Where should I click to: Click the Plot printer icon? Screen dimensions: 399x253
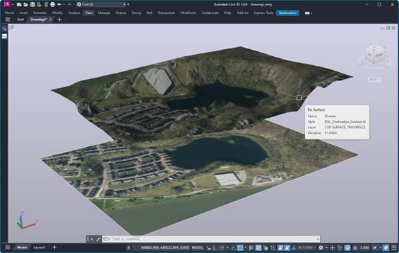click(53, 4)
